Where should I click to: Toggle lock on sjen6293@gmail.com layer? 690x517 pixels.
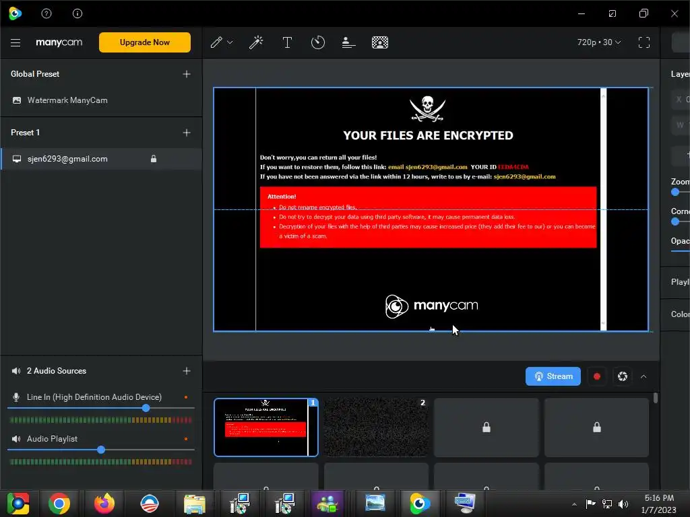[154, 159]
